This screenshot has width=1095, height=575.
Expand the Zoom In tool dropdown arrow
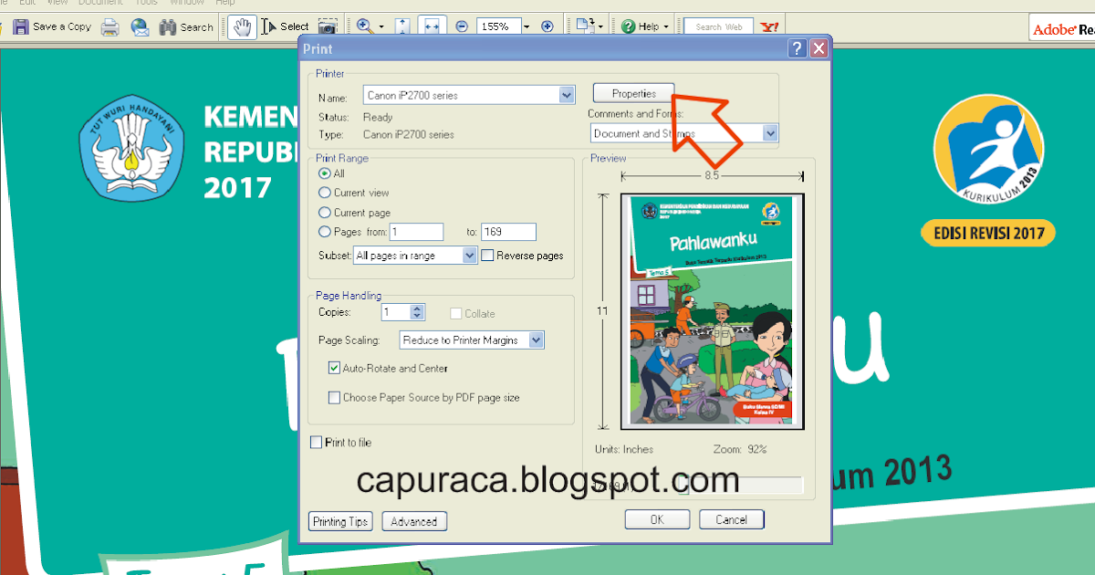[x=381, y=27]
